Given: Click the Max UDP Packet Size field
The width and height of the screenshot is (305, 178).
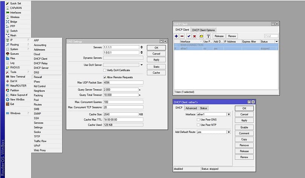Looking at the screenshot, I should point(123,82).
